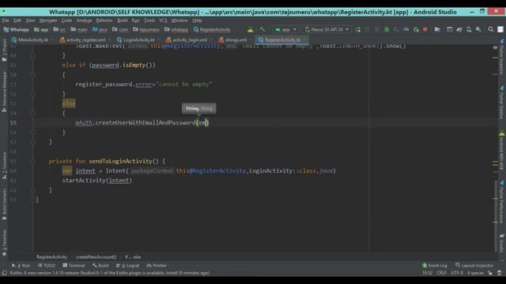
Task: Click the Make Project hammer icon
Action: (x=262, y=29)
